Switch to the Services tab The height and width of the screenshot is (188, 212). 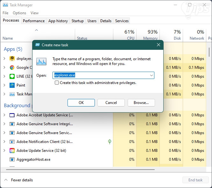tap(122, 21)
